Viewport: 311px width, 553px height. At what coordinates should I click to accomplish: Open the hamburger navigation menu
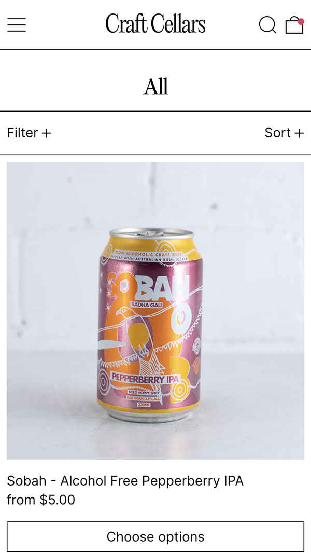pos(17,25)
